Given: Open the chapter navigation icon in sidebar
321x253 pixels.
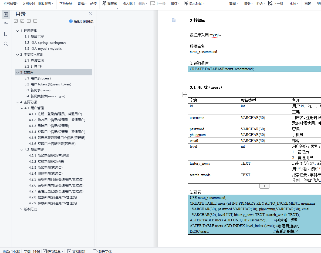Looking at the screenshot, I should 6,24.
